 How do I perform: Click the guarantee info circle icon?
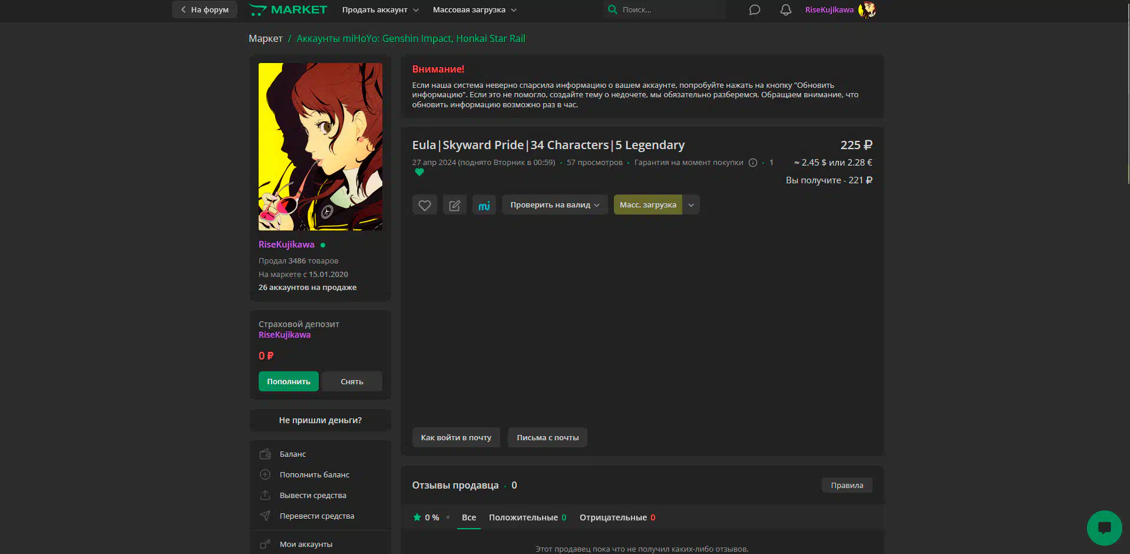[x=753, y=163]
